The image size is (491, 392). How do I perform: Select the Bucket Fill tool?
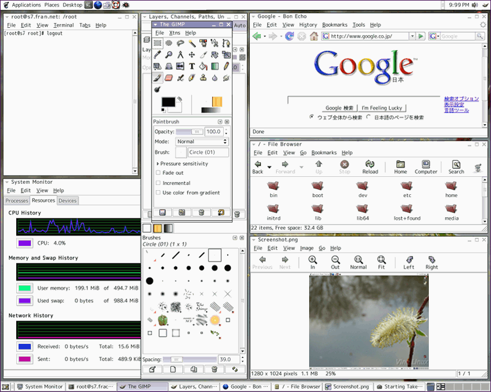(x=203, y=66)
